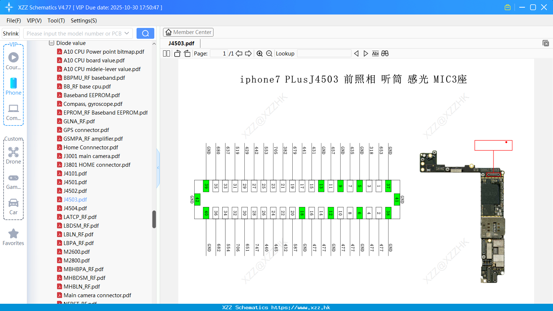Click the iPhone motherboard image
The width and height of the screenshot is (553, 311).
tap(462, 217)
